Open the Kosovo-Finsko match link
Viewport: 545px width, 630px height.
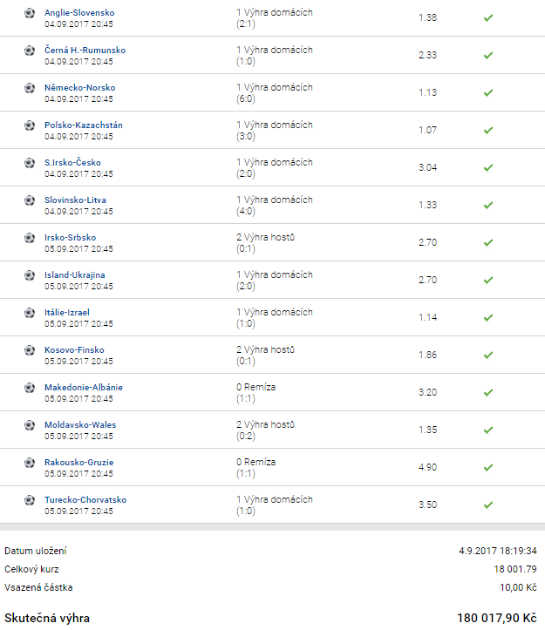74,350
